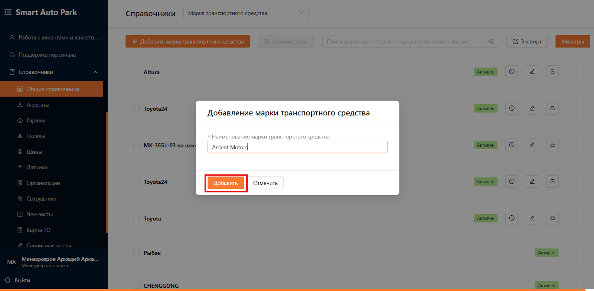Image resolution: width=594 pixels, height=291 pixels.
Task: Click the orange Добавить button in dialog
Action: [x=226, y=183]
